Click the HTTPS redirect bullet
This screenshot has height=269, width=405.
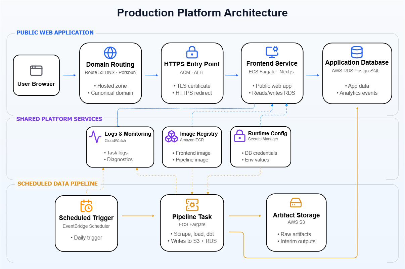[192, 93]
